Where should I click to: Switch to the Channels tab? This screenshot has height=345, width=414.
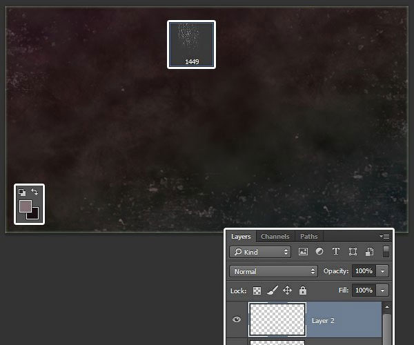coord(275,237)
